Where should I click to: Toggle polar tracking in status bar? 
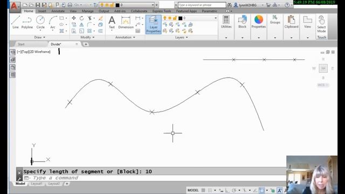click(x=234, y=190)
